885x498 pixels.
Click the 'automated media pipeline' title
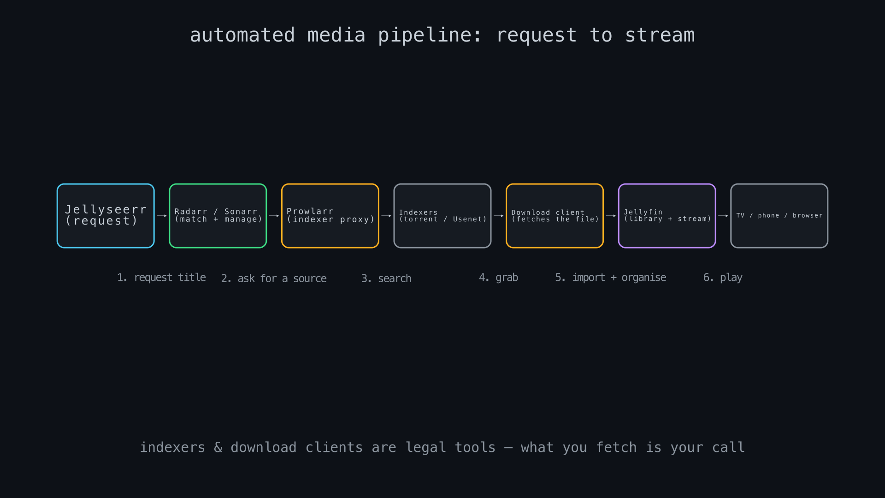point(442,35)
